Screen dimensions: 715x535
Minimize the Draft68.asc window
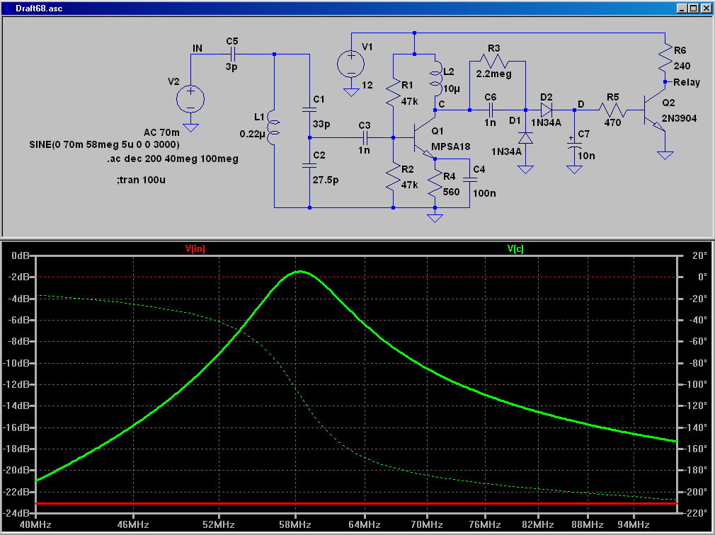681,8
